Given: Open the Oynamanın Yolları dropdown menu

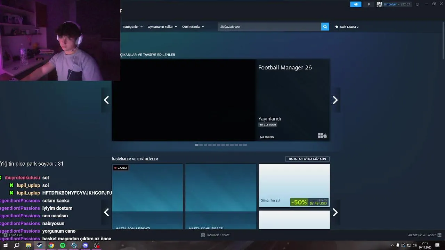Looking at the screenshot, I should 162,27.
